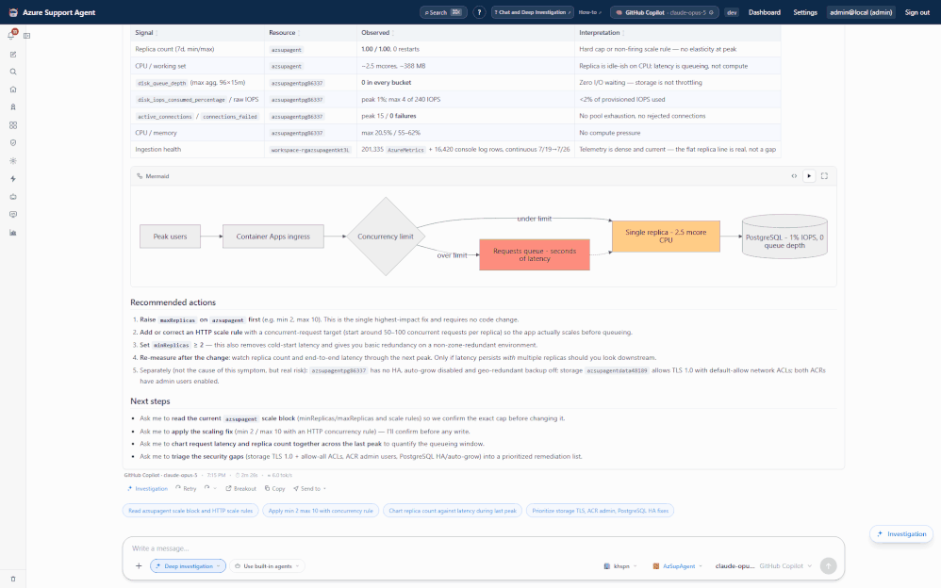
Task: Choose suggestion Chart replica count against latency
Action: click(x=453, y=511)
